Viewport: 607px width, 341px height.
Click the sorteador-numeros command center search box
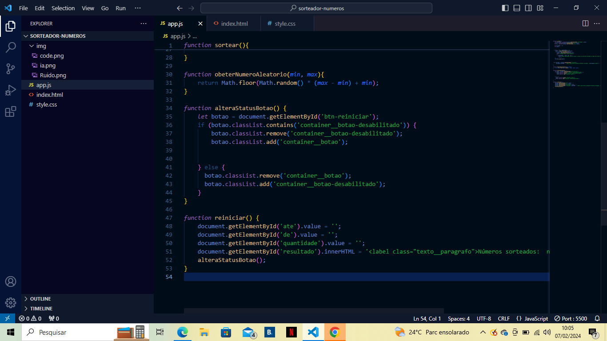[x=316, y=8]
